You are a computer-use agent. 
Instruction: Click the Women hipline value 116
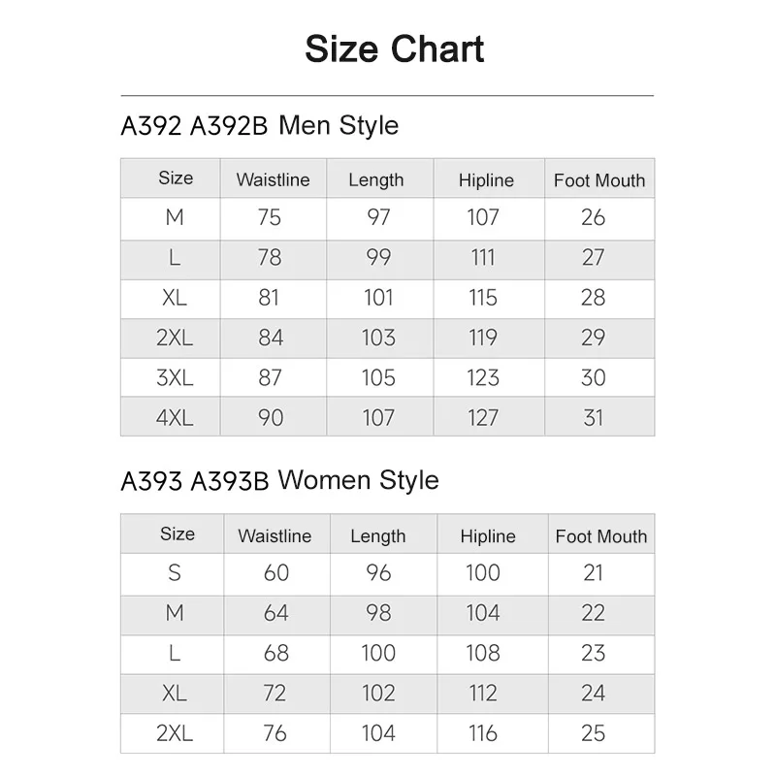[483, 733]
